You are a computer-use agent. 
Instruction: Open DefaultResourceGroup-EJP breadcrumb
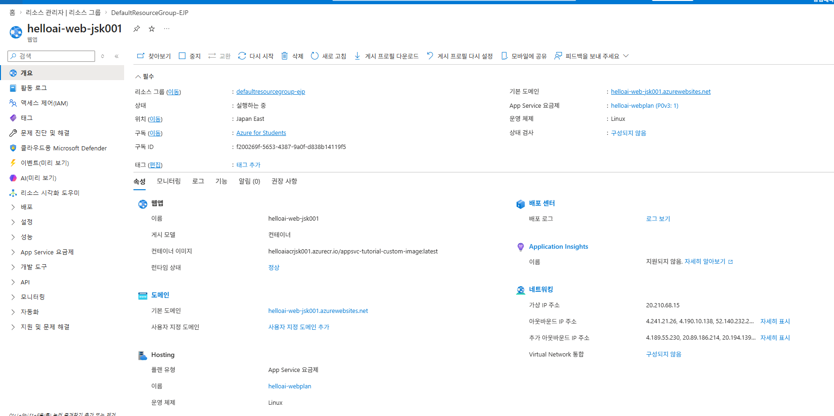click(150, 13)
